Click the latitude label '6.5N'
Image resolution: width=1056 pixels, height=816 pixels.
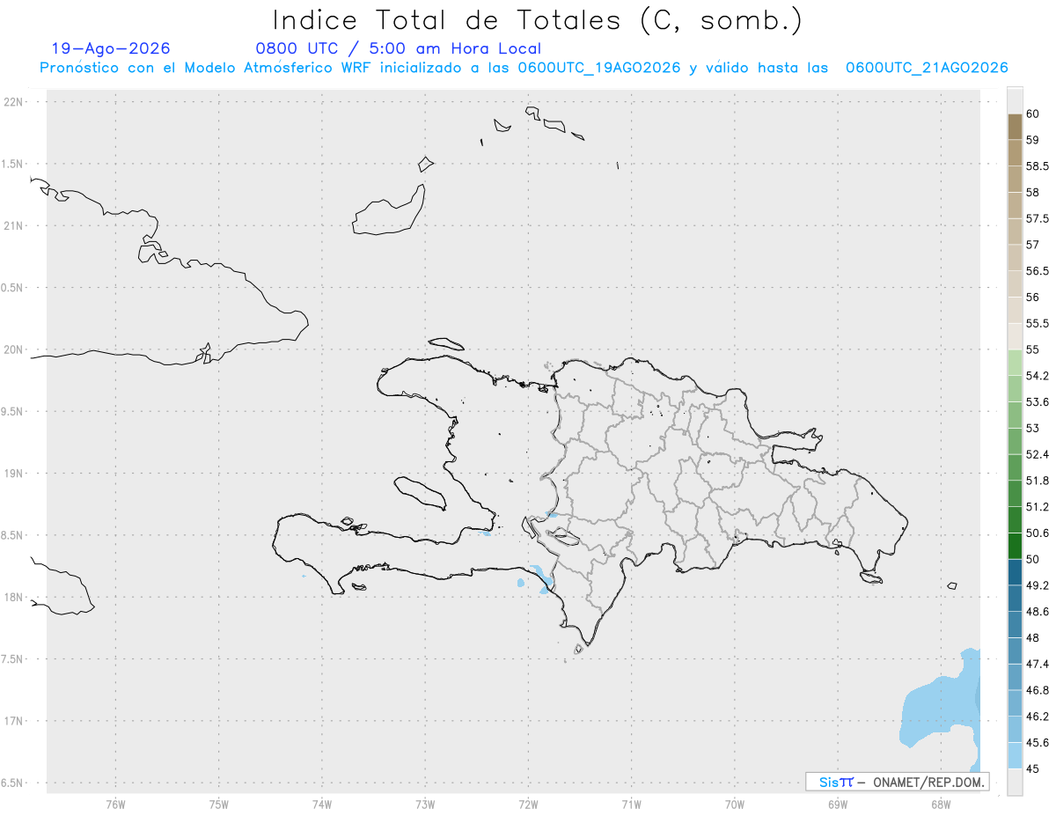point(13,783)
